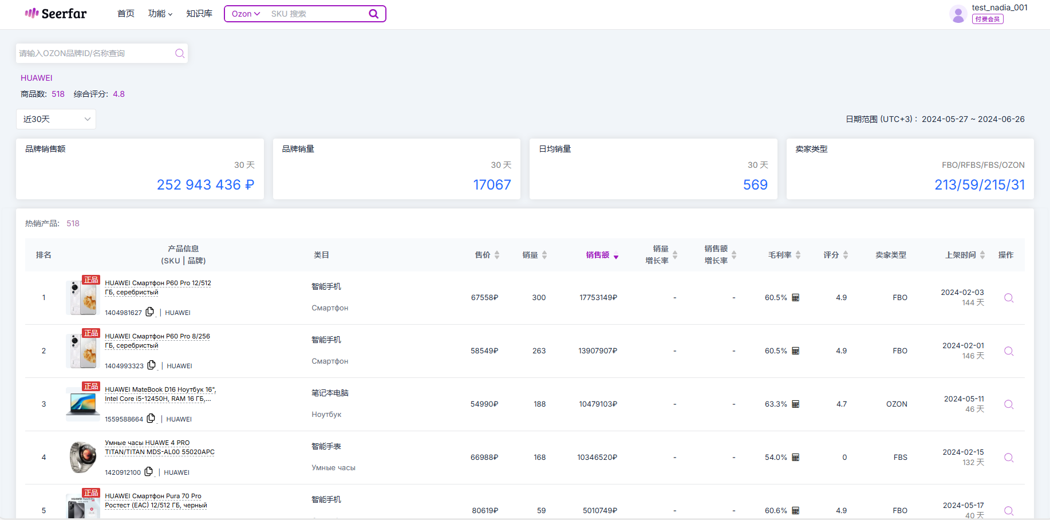The width and height of the screenshot is (1050, 520).
Task: Sort by 评分 column arrows
Action: tap(846, 255)
